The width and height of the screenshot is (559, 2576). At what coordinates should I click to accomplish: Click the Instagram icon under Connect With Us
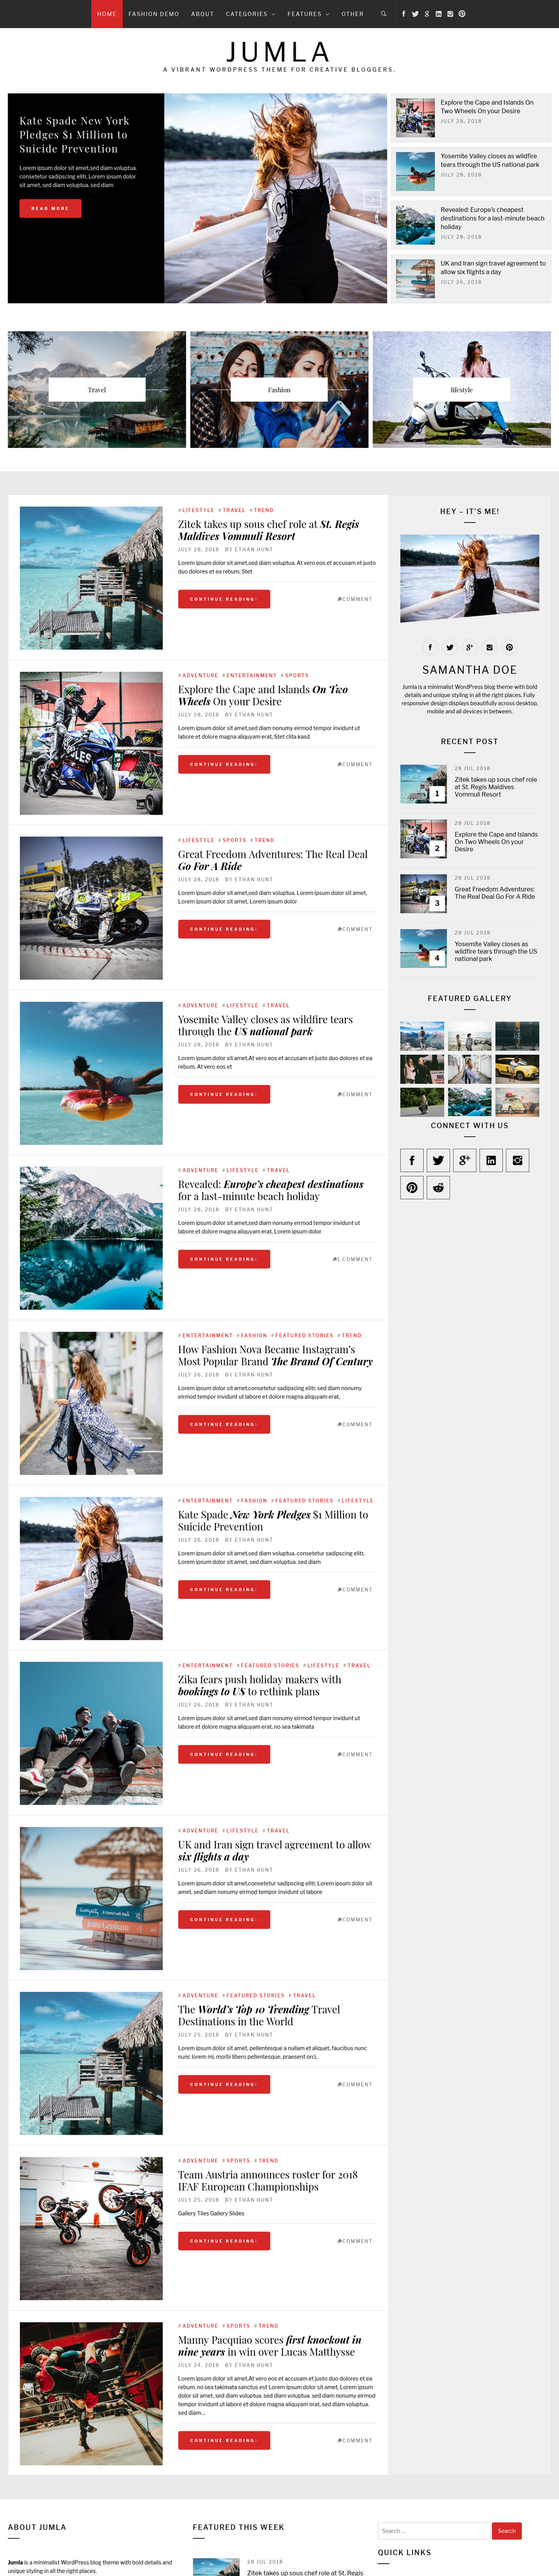[x=517, y=1160]
